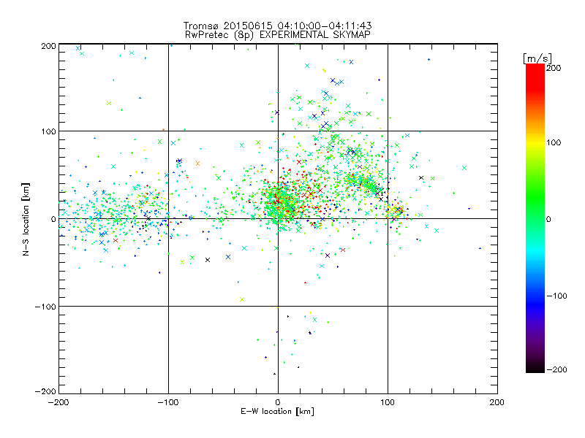Click the '-200' colorbar tick label at the bottom
Image resolution: width=585 pixels, height=438 pixels.
[x=556, y=370]
